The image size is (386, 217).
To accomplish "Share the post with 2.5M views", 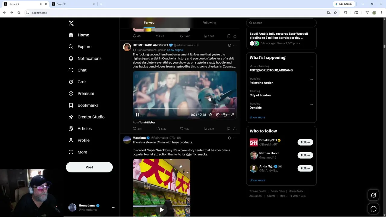I will pyautogui.click(x=235, y=36).
